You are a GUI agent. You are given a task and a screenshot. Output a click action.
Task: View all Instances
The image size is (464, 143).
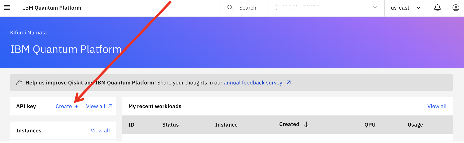pos(100,131)
